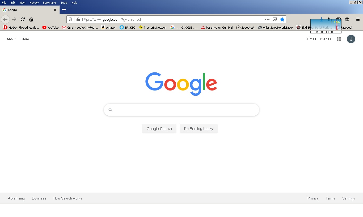The height and width of the screenshot is (217, 363).
Task: Open Hydro thread_guide bookmark
Action: click(x=21, y=27)
